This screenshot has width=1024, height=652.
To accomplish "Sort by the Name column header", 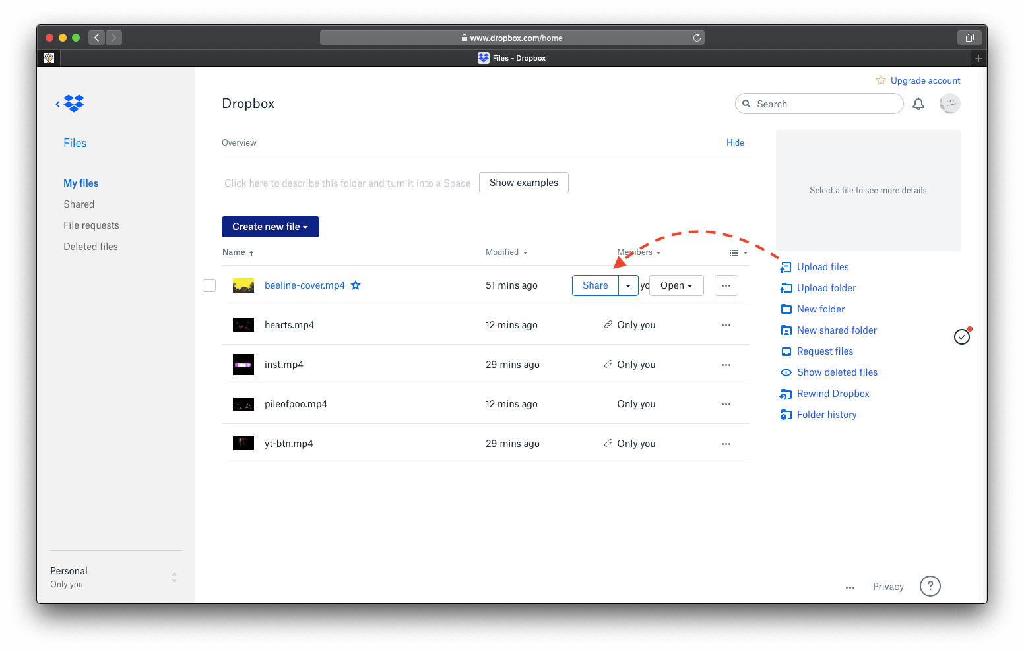I will pos(238,252).
